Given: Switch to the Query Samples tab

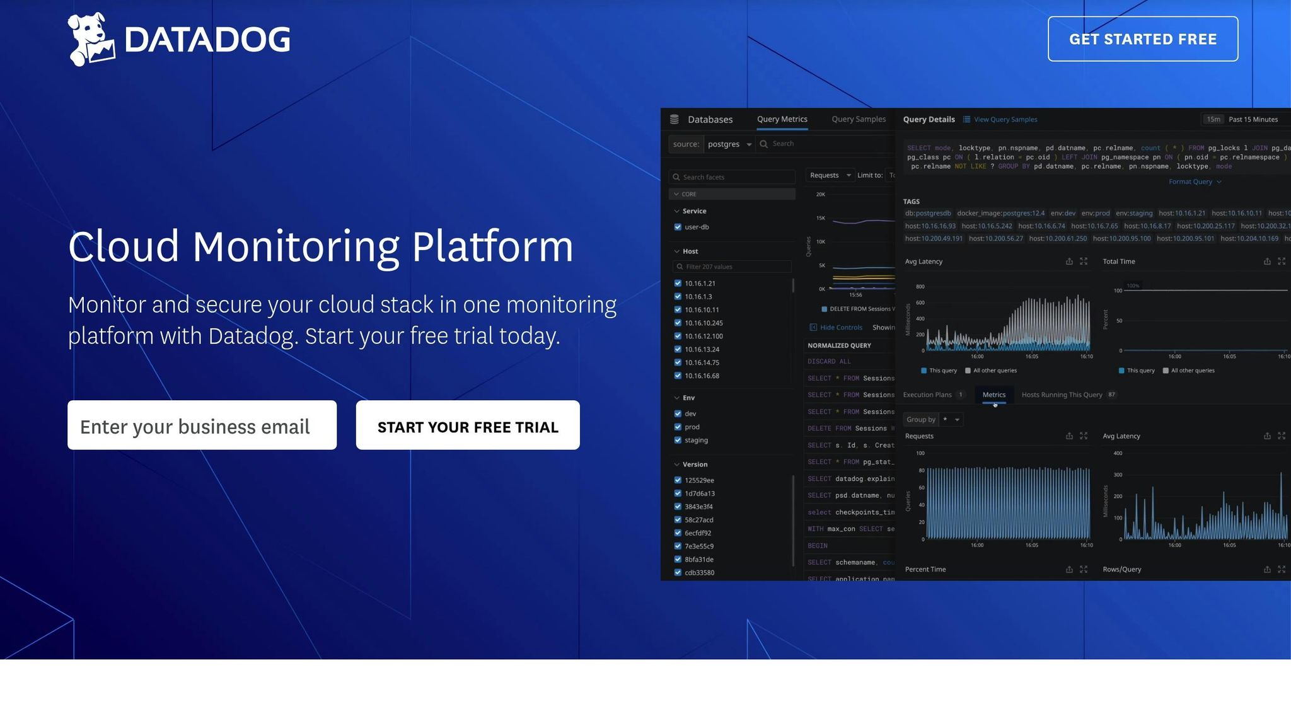Looking at the screenshot, I should (x=858, y=119).
